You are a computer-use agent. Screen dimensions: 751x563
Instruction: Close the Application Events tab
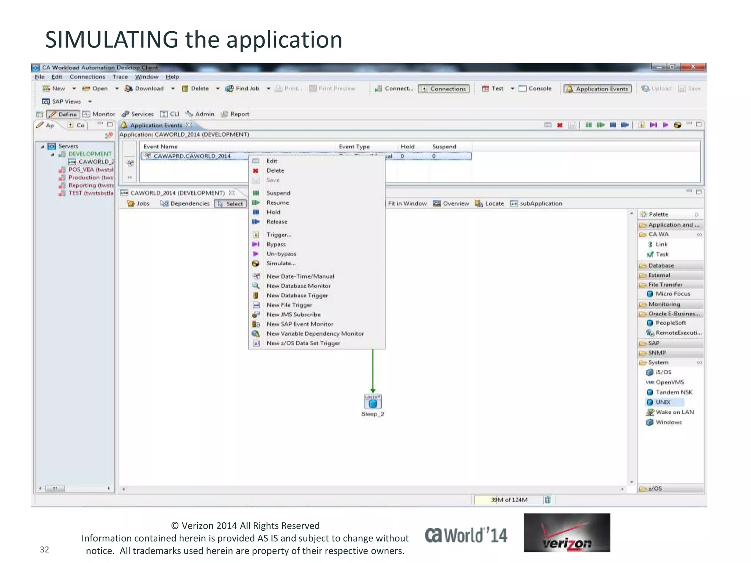tap(189, 125)
